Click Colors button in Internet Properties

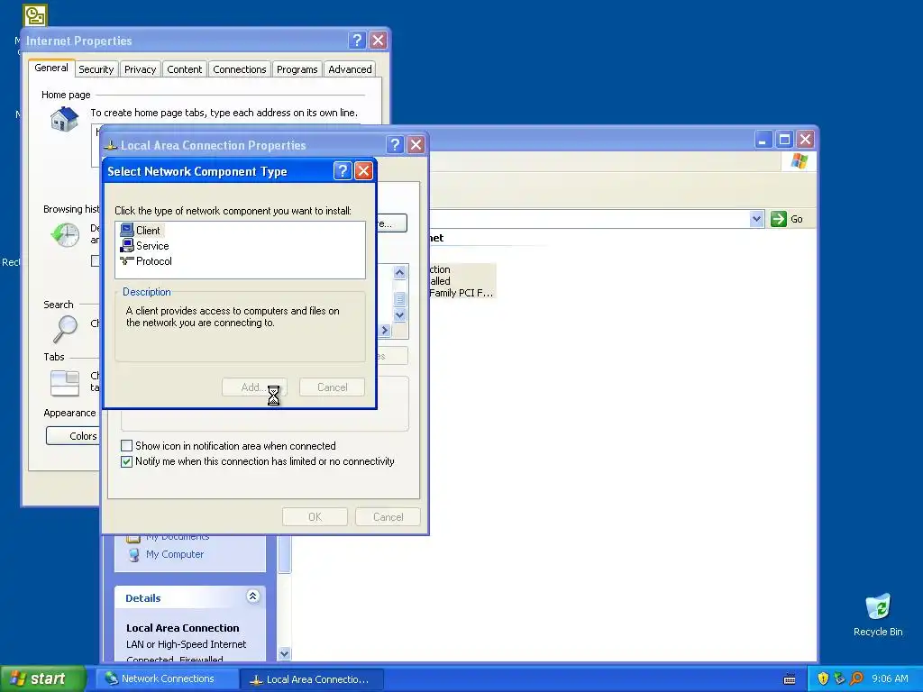pos(73,436)
